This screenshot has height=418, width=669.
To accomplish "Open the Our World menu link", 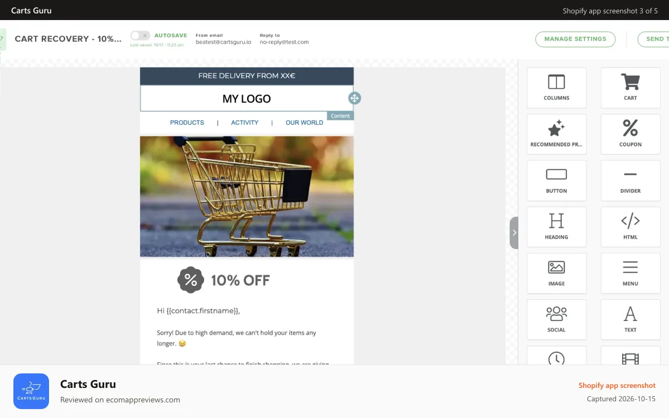I will 304,123.
